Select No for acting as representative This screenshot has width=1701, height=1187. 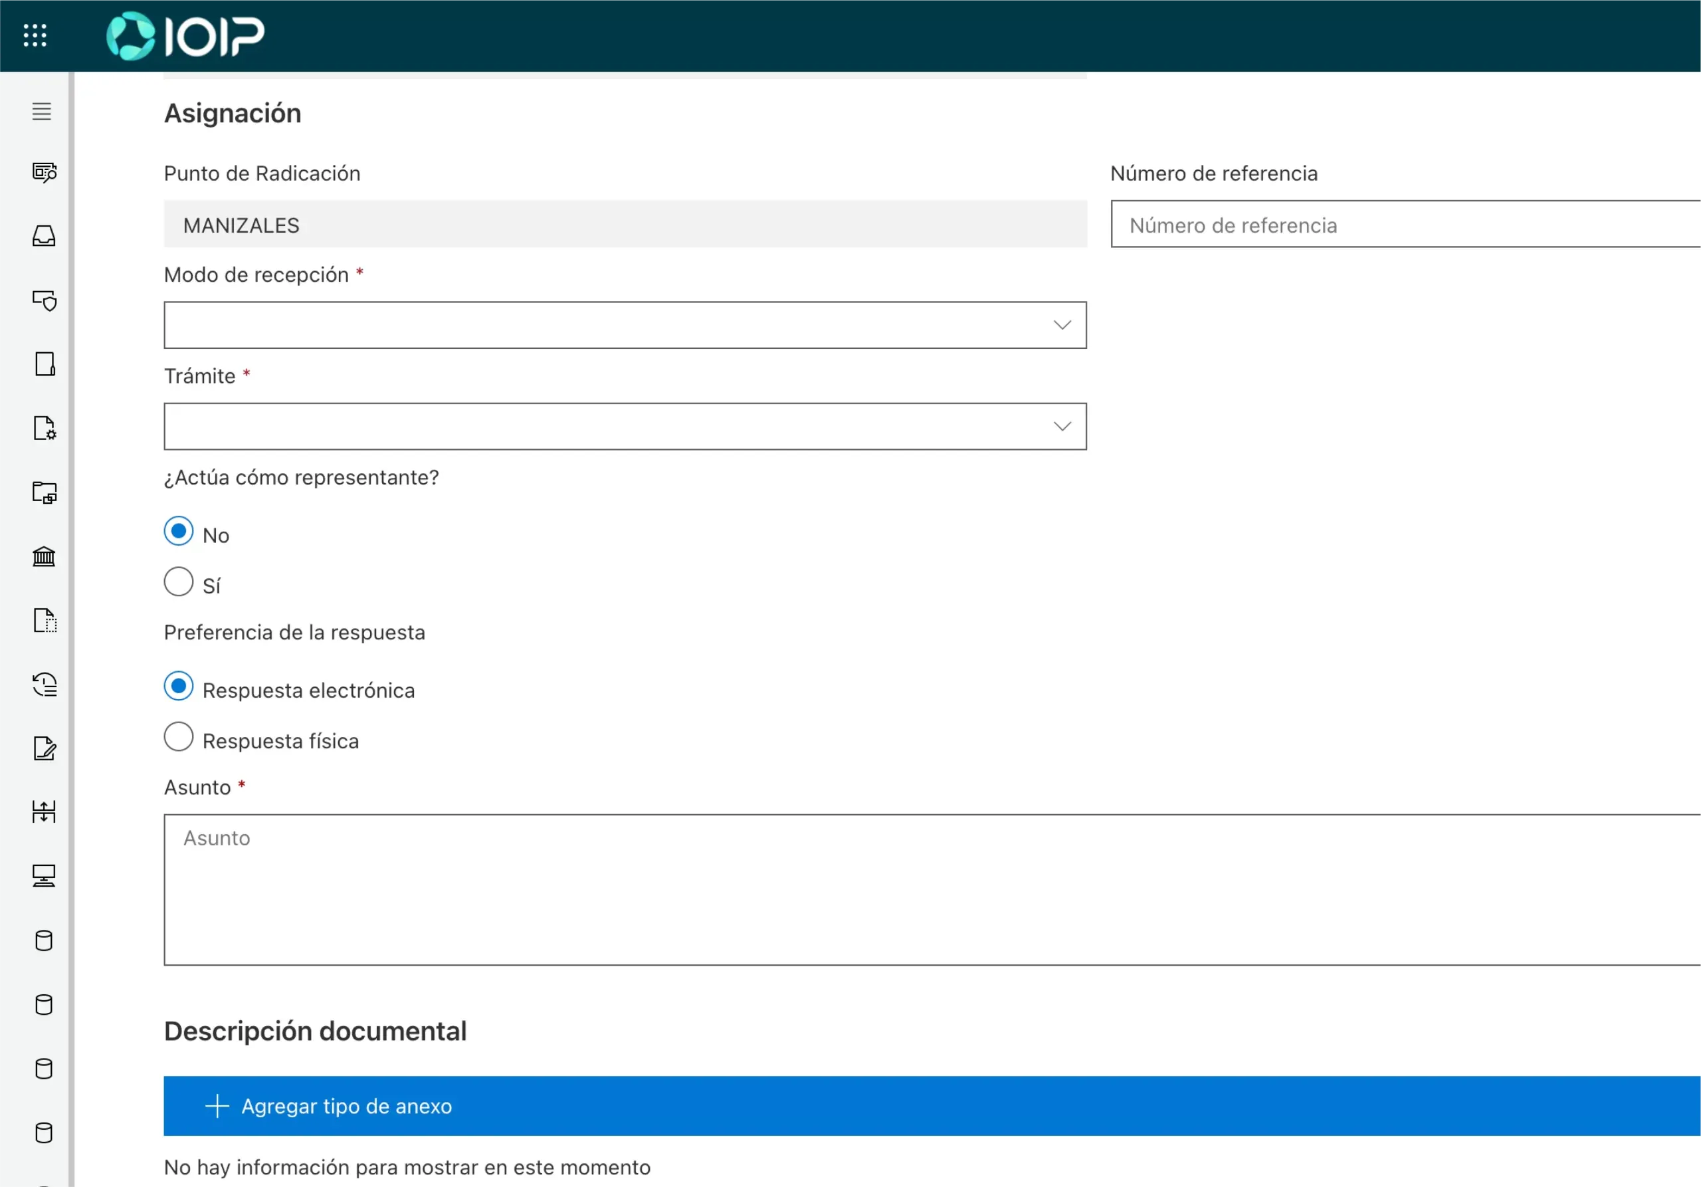(x=179, y=532)
